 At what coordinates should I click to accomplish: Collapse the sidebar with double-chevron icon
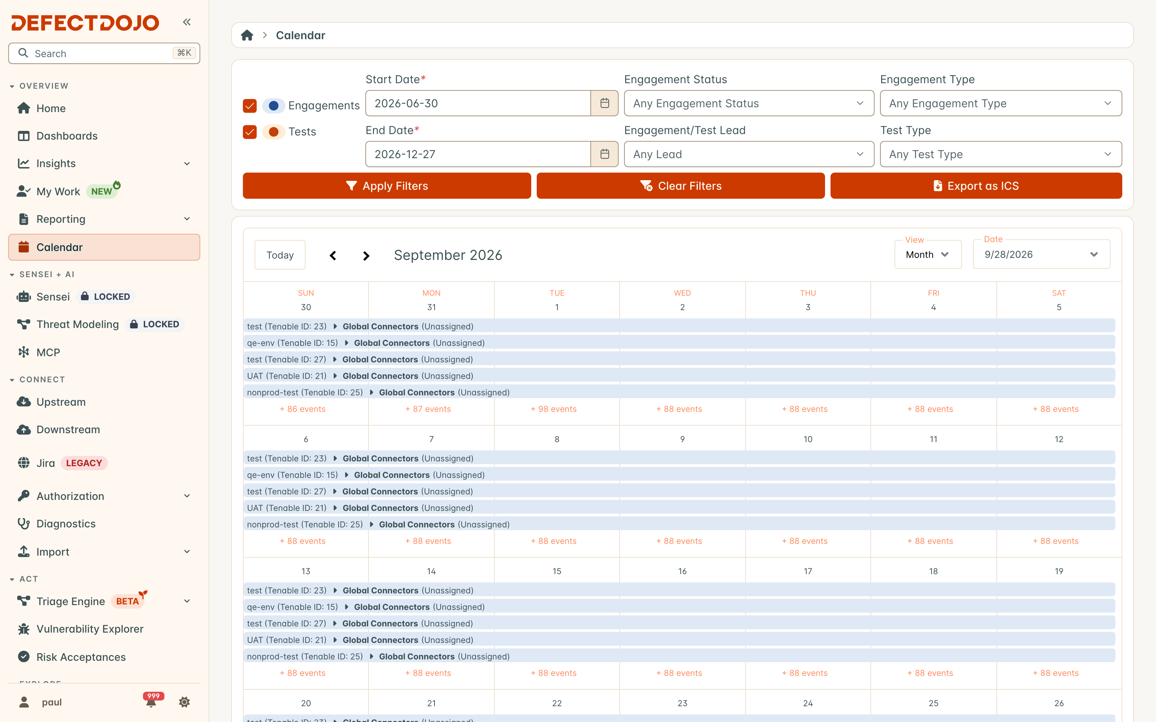(187, 22)
